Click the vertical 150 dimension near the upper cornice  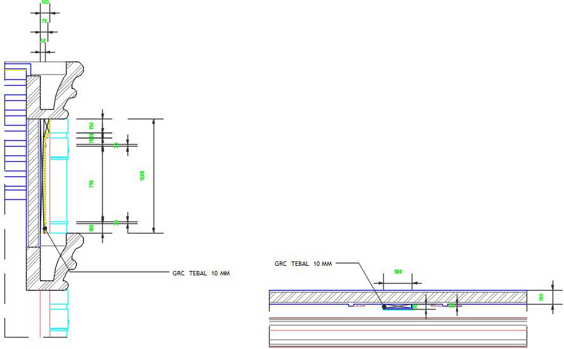91,126
